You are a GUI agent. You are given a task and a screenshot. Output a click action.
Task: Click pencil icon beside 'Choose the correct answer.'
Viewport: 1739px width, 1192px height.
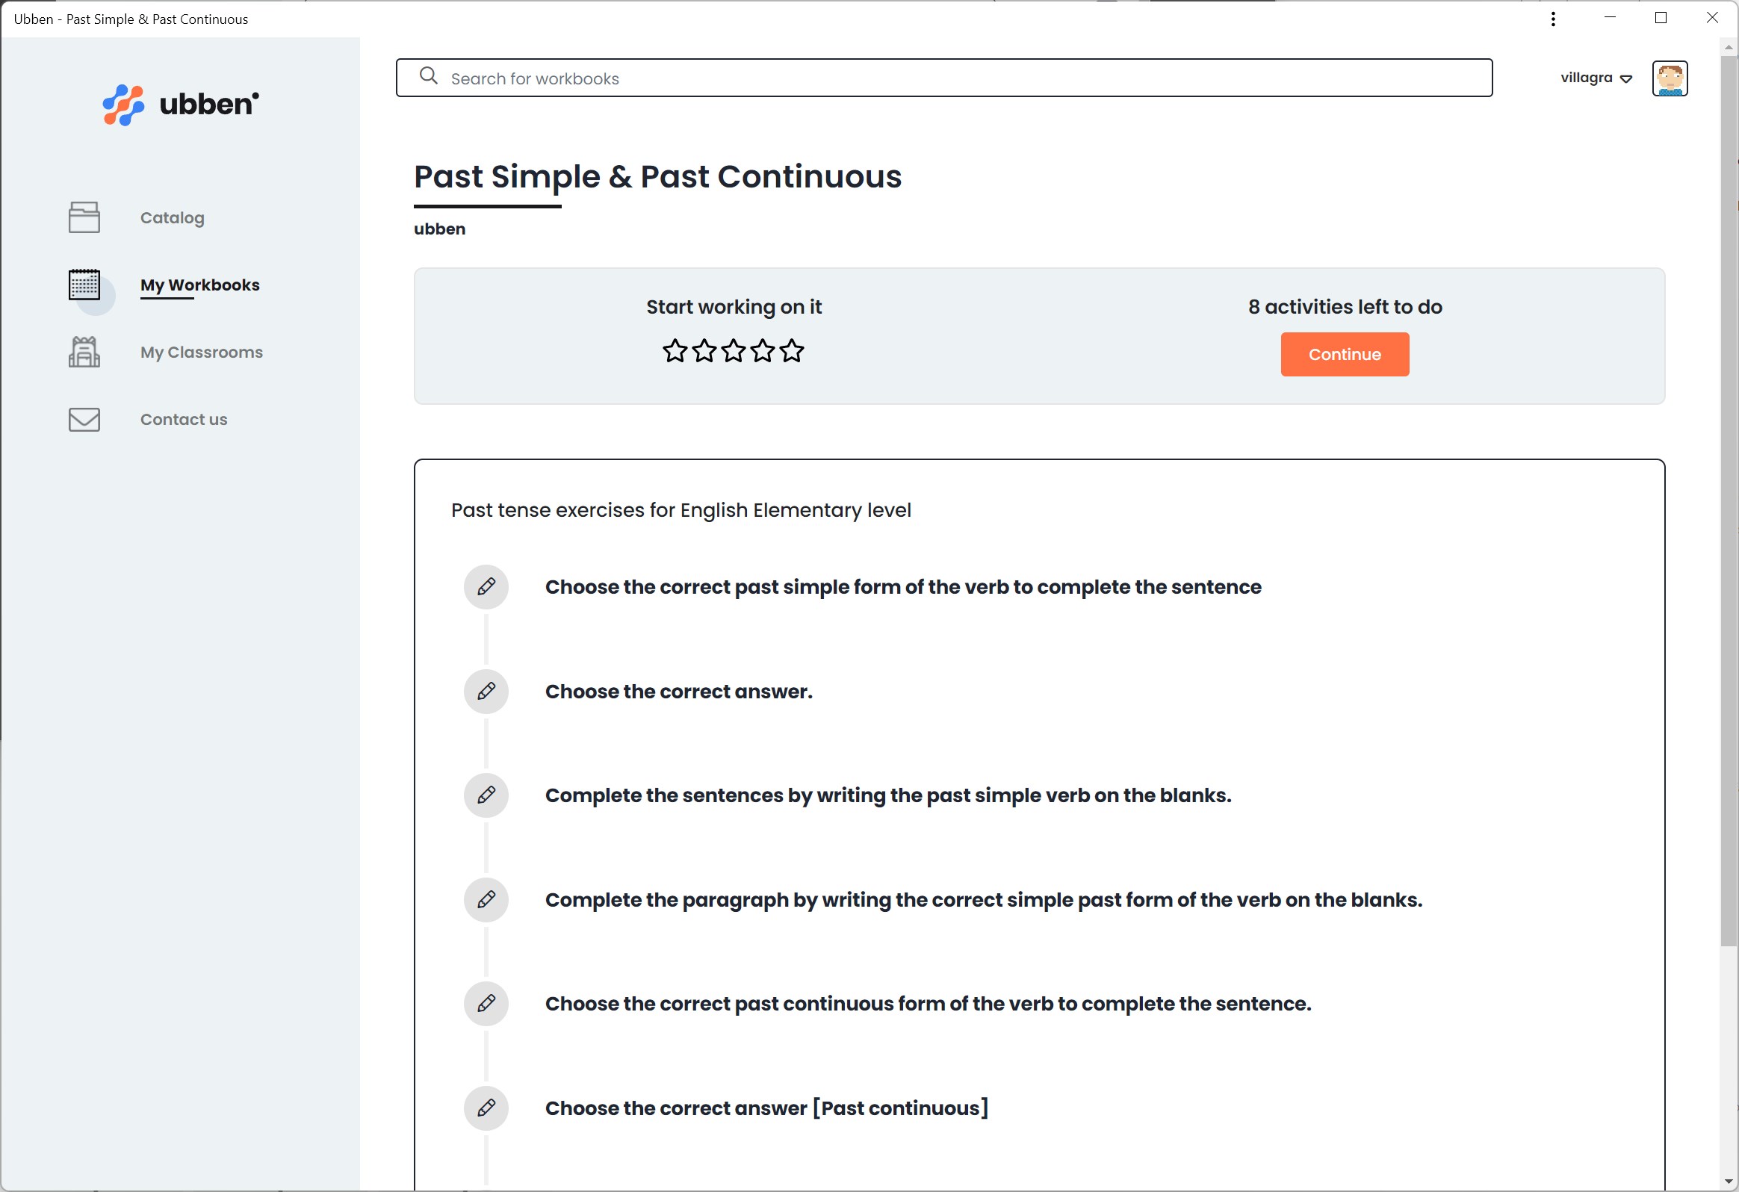[x=486, y=691]
